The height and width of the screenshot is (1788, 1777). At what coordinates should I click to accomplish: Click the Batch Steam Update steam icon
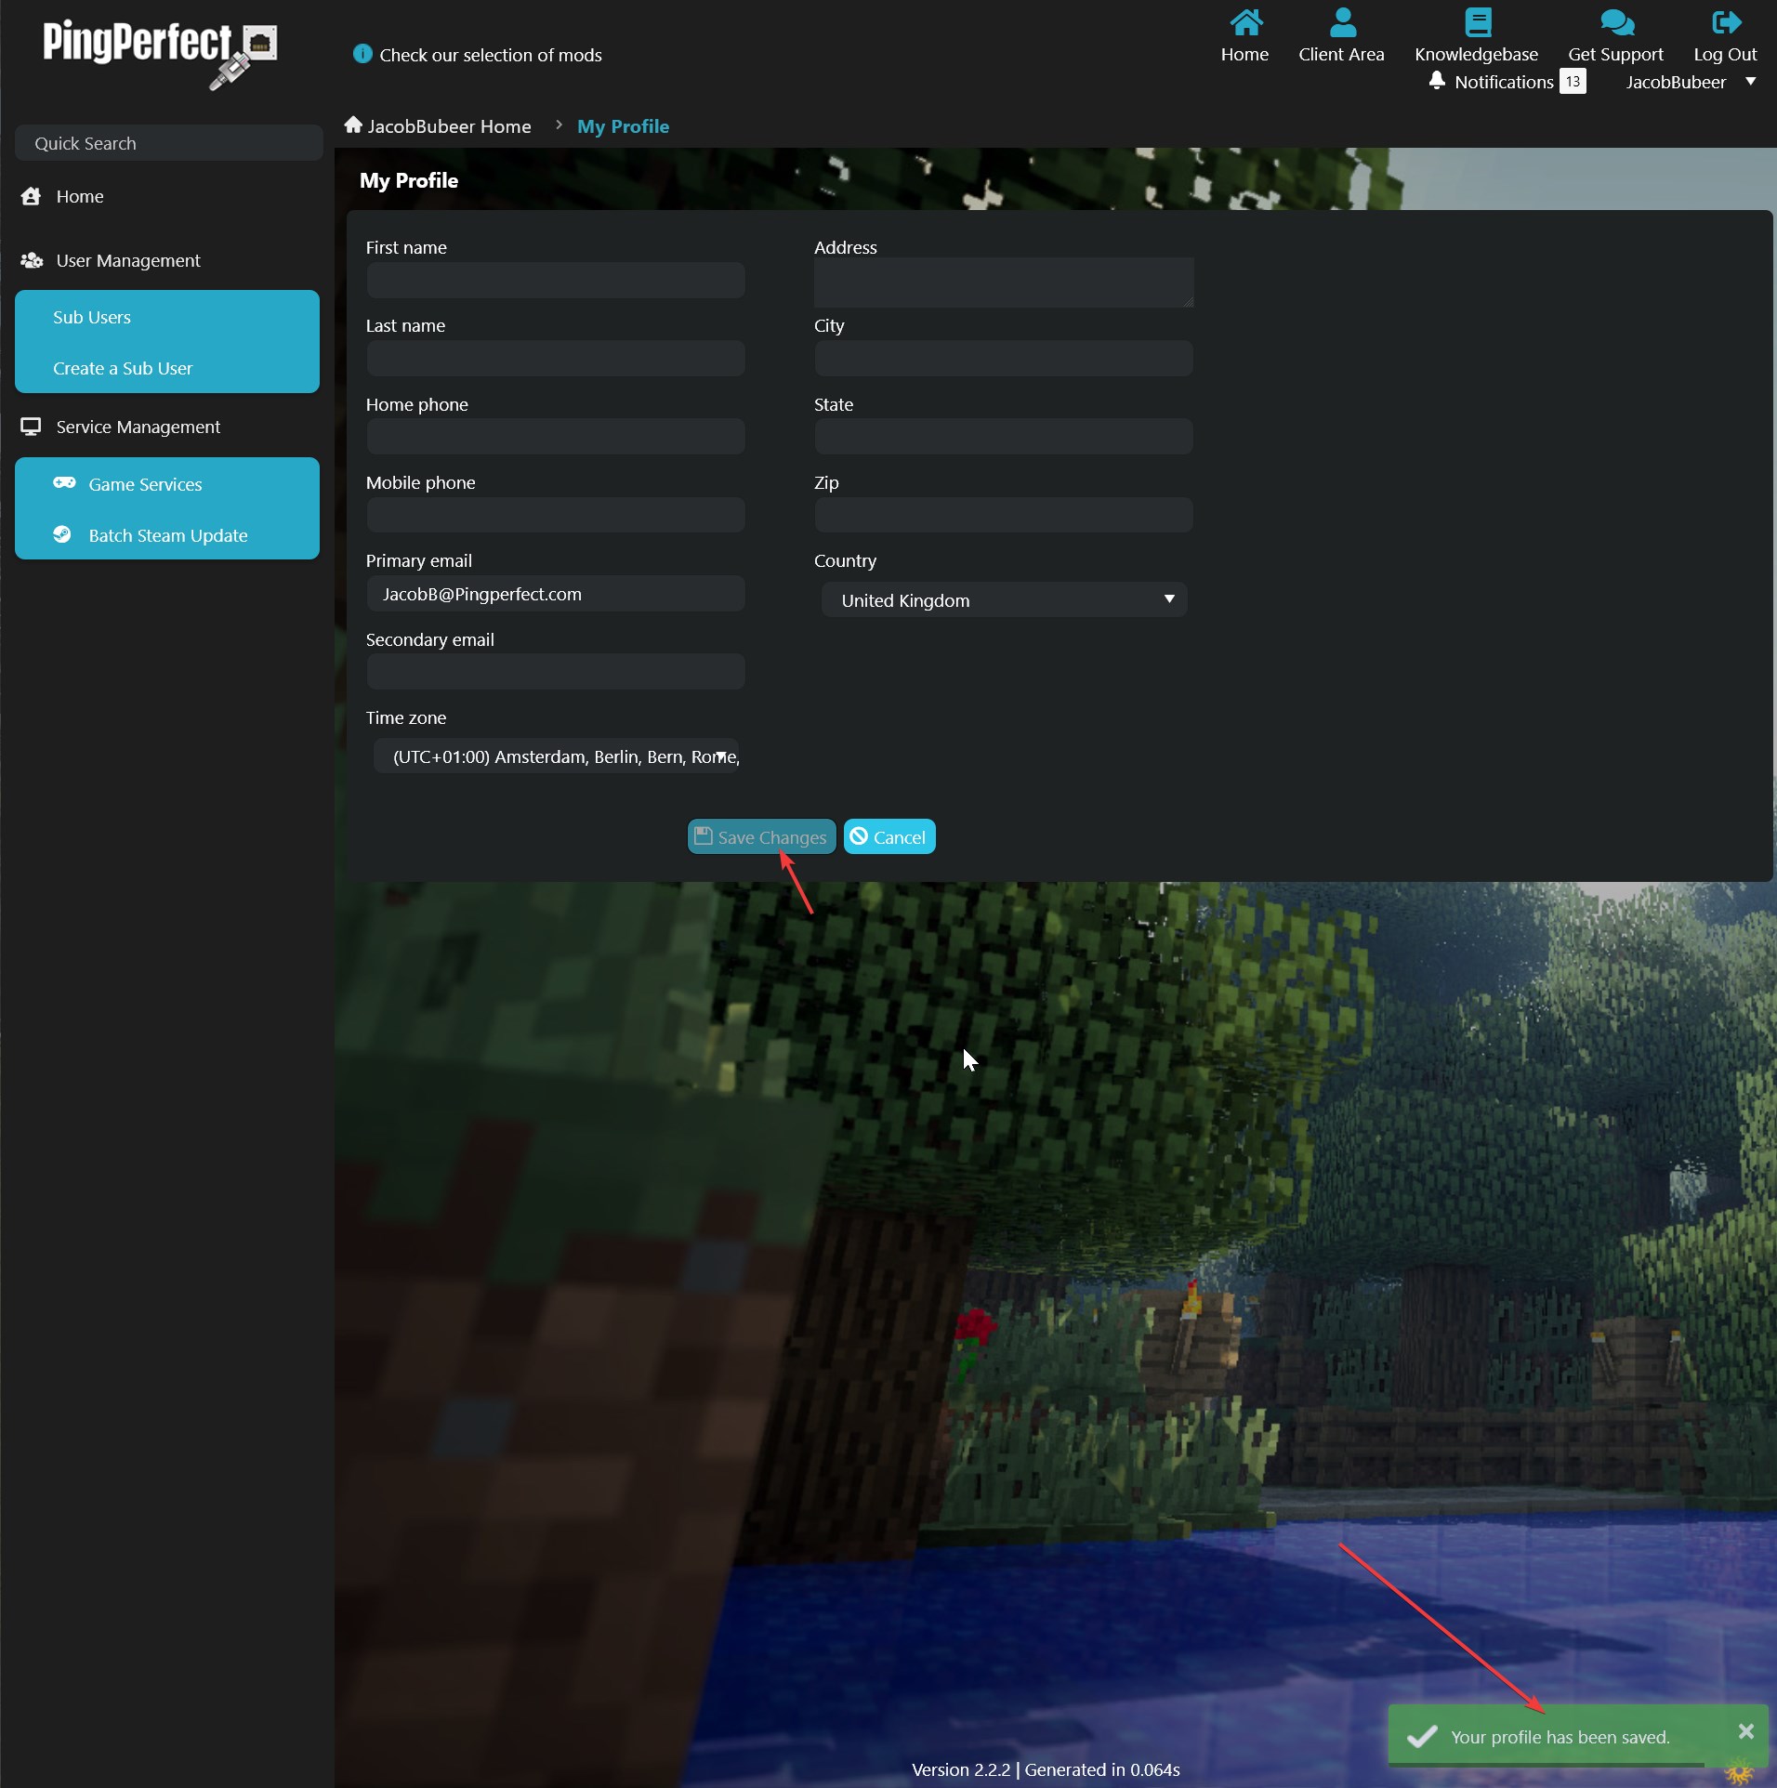[x=62, y=534]
